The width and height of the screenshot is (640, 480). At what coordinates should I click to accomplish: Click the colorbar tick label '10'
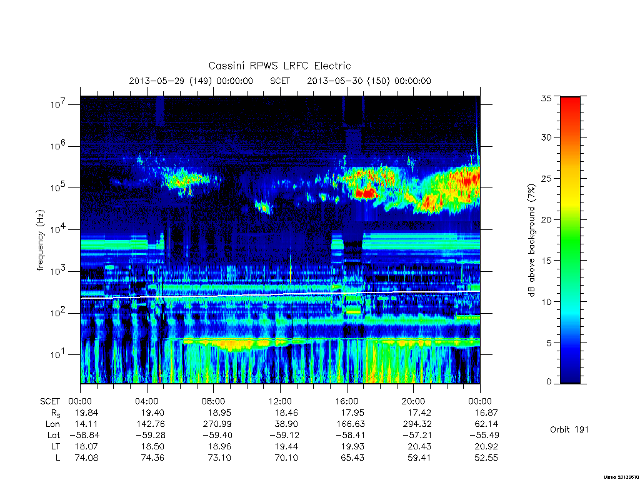pos(546,302)
